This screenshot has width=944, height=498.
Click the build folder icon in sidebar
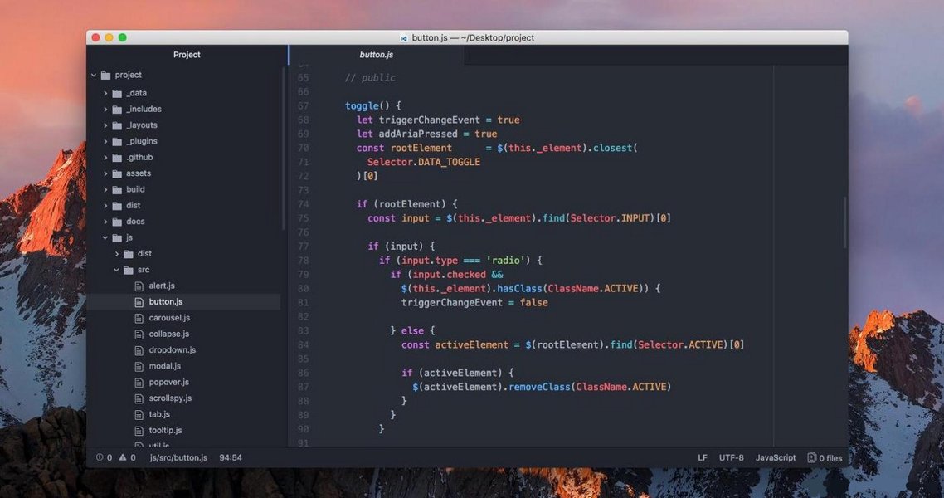point(116,189)
